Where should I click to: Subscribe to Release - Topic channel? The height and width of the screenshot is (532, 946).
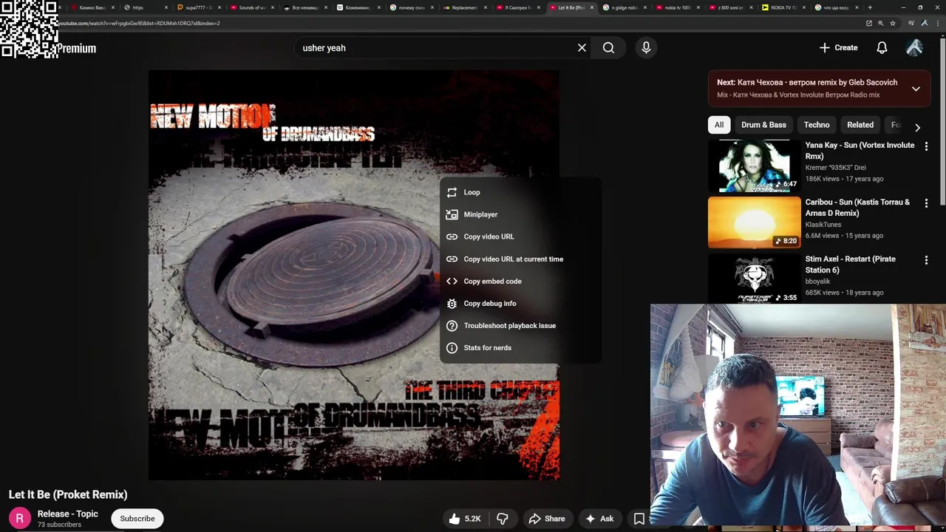coord(137,519)
